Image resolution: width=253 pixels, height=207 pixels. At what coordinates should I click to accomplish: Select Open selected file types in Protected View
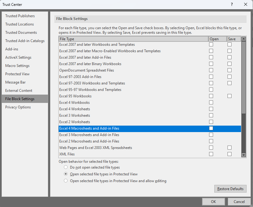pyautogui.click(x=66, y=174)
